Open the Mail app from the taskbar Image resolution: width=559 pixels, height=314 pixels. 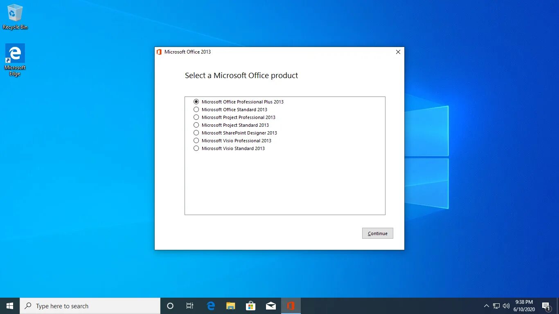pos(270,305)
